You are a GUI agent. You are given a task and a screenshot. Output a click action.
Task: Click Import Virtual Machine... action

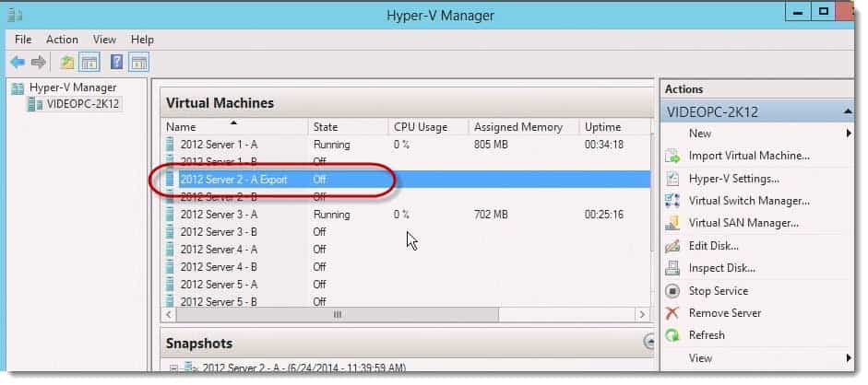[x=749, y=157]
